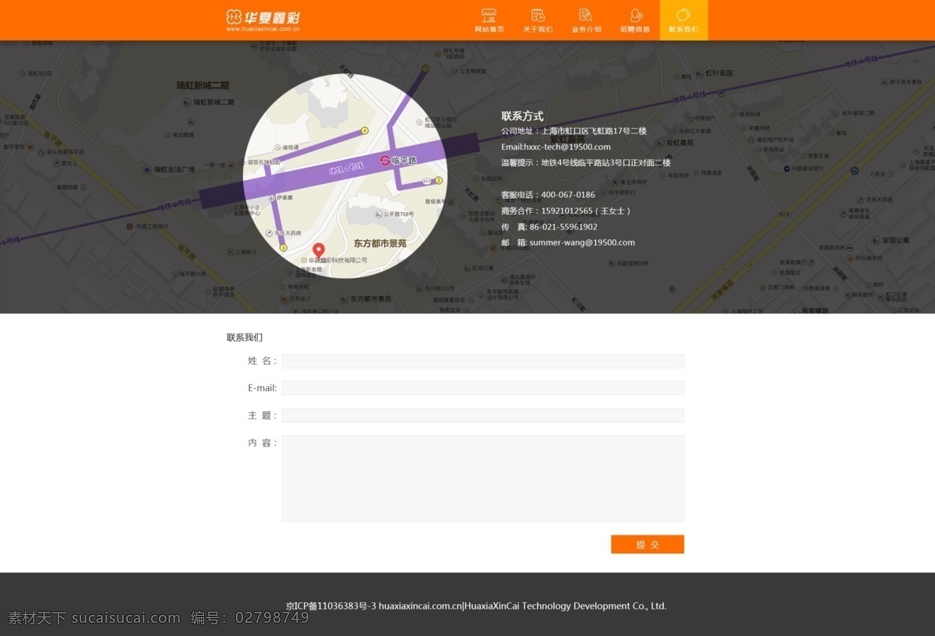Click the document-search icon for 业务介绍

tap(586, 16)
